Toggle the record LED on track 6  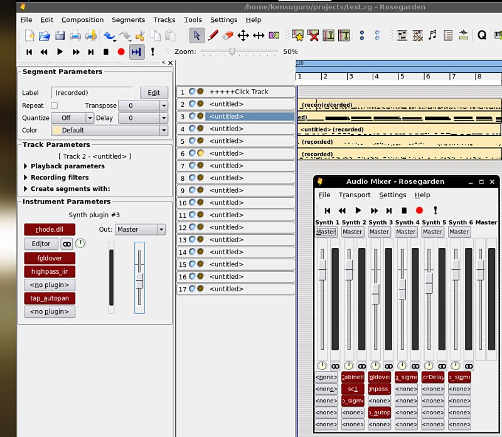pyautogui.click(x=200, y=153)
